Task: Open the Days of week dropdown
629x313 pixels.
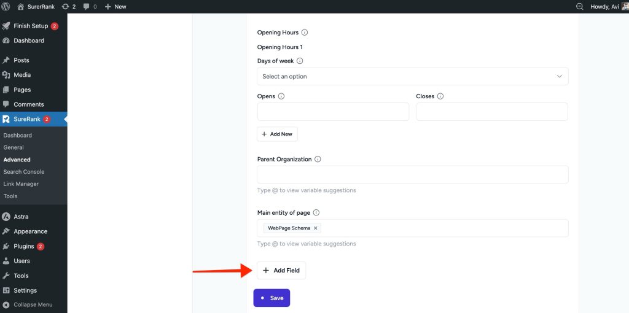Action: (412, 76)
